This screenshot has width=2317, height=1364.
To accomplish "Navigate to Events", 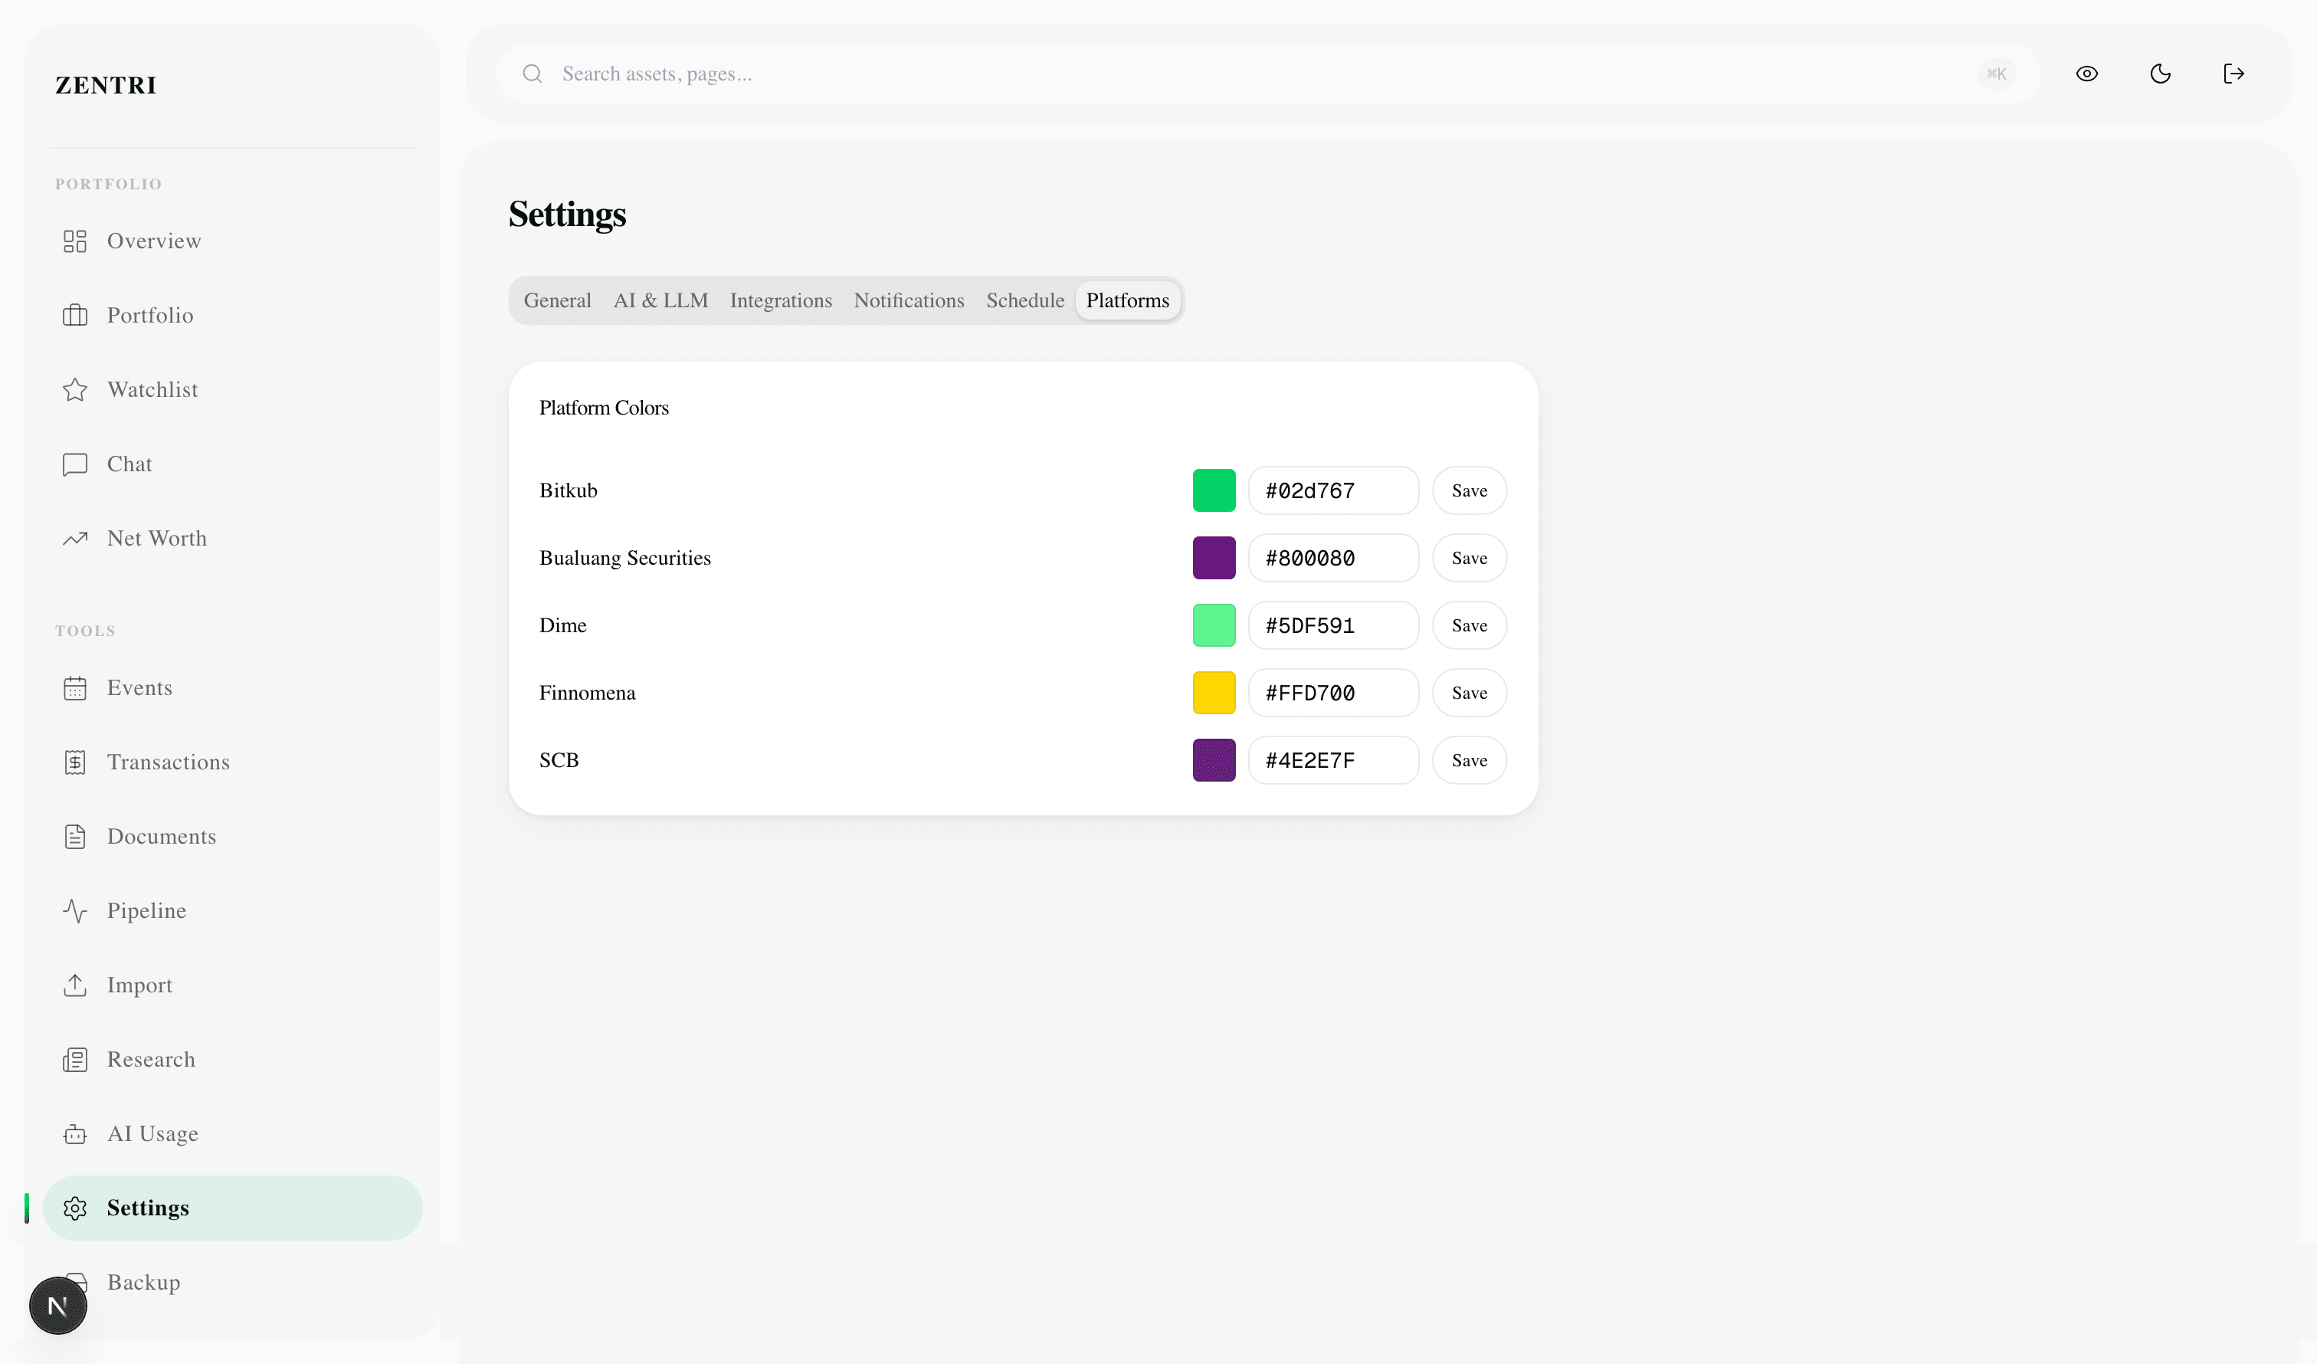I will [x=231, y=688].
